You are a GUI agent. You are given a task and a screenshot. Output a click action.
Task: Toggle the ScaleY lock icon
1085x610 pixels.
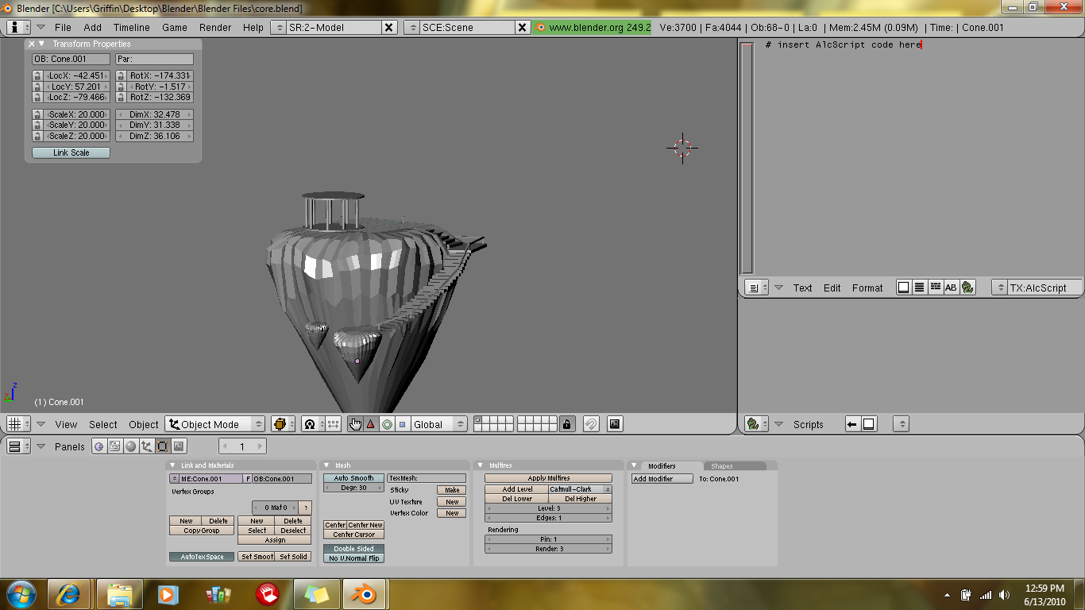37,125
